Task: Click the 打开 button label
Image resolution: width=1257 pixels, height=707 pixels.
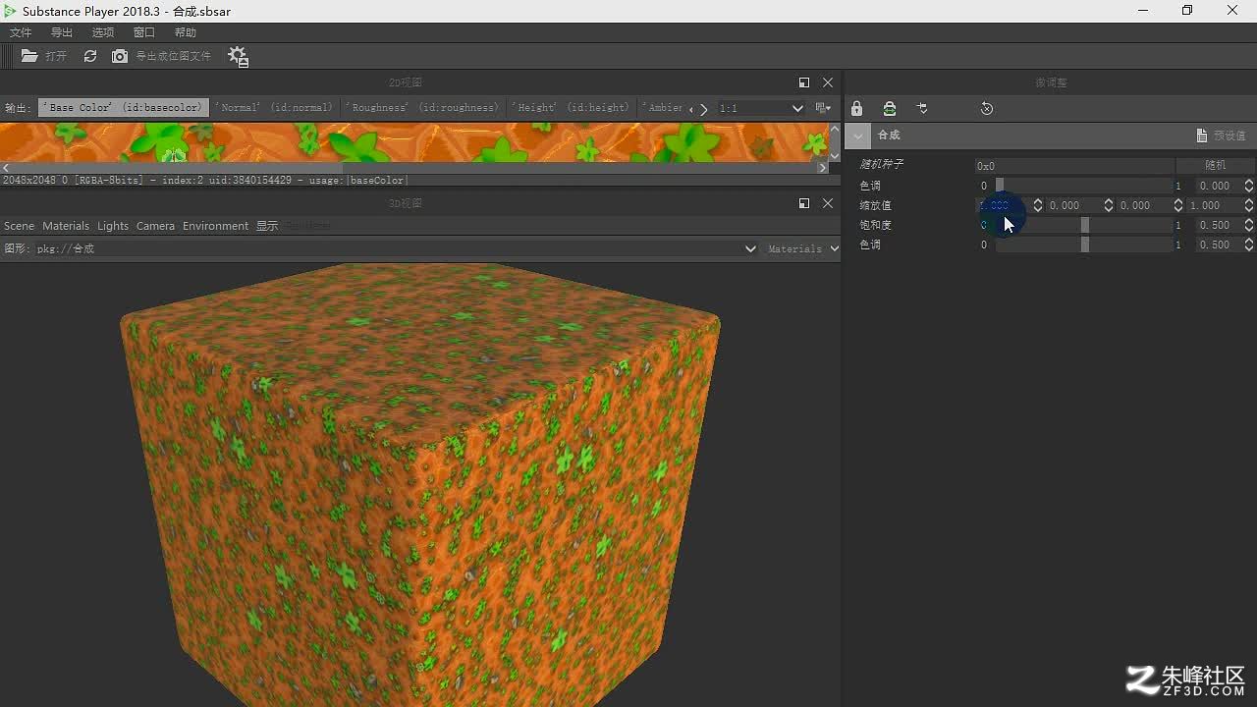Action: tap(56, 56)
